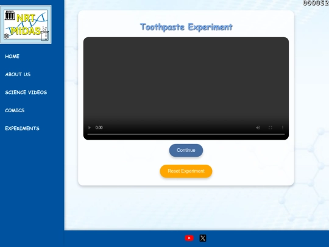This screenshot has height=247, width=329.
Task: Click the 0:00 video time display
Action: (99, 127)
